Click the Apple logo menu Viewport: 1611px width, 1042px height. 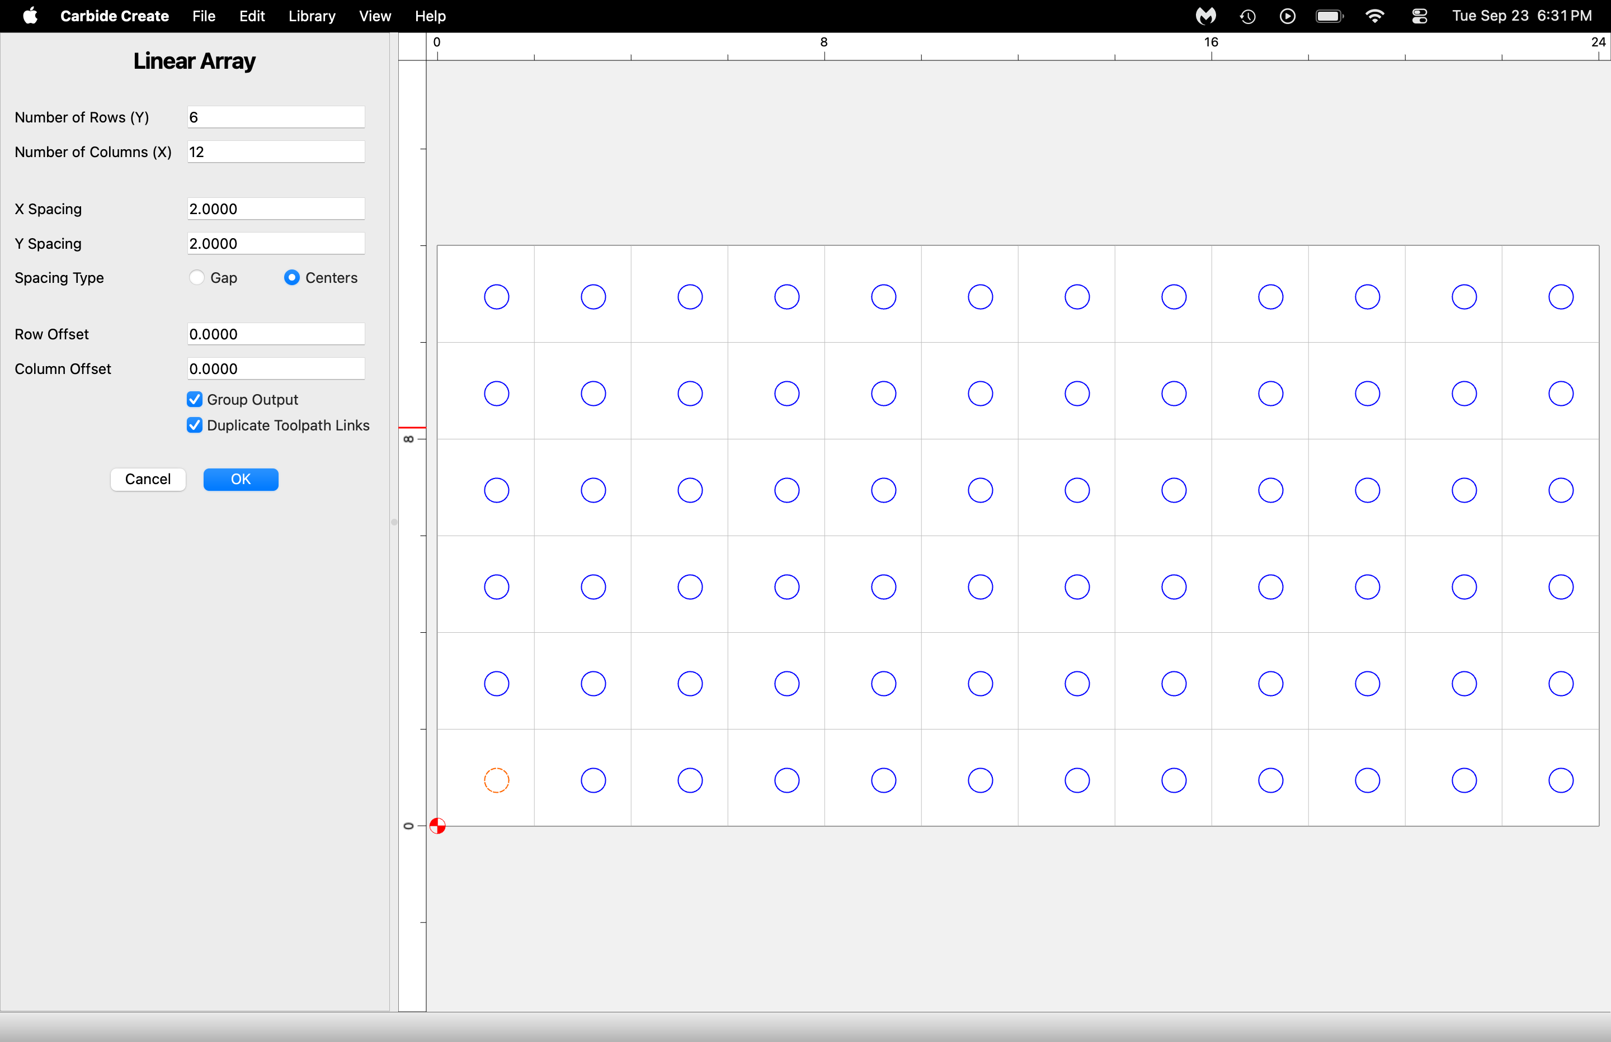click(30, 16)
